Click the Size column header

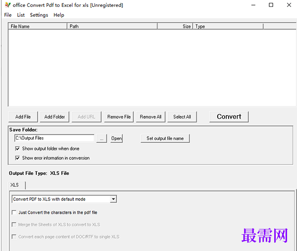[175, 26]
